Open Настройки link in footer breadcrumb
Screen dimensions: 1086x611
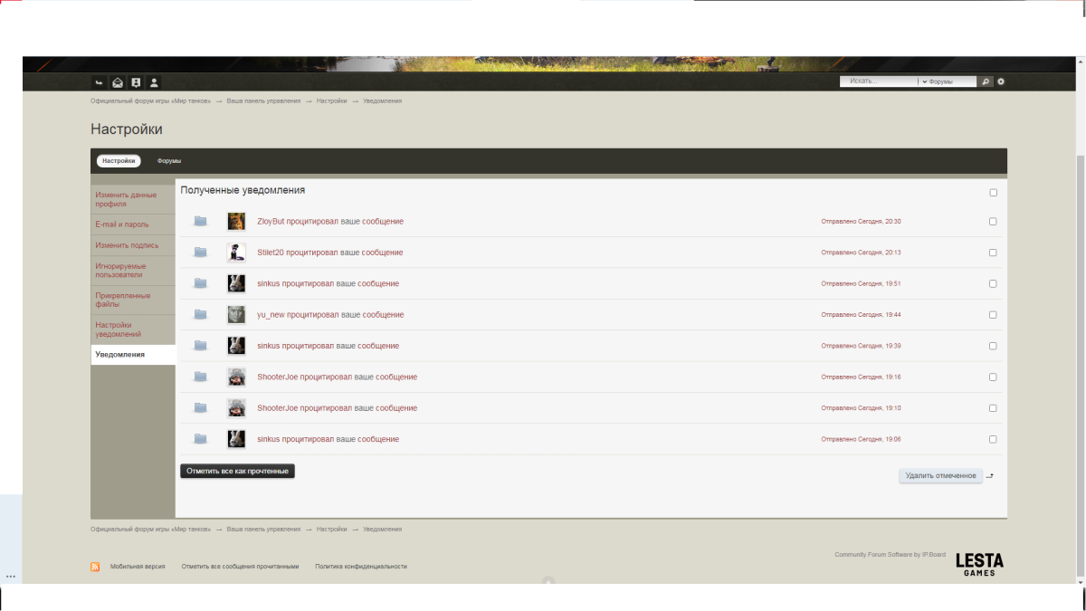pyautogui.click(x=331, y=529)
